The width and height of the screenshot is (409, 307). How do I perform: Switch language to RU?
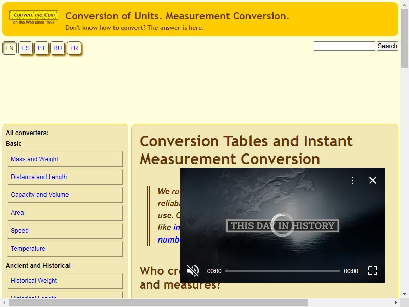click(57, 48)
